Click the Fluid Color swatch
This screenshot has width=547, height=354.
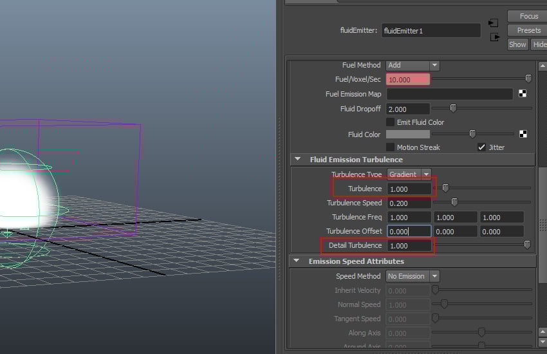(x=407, y=135)
